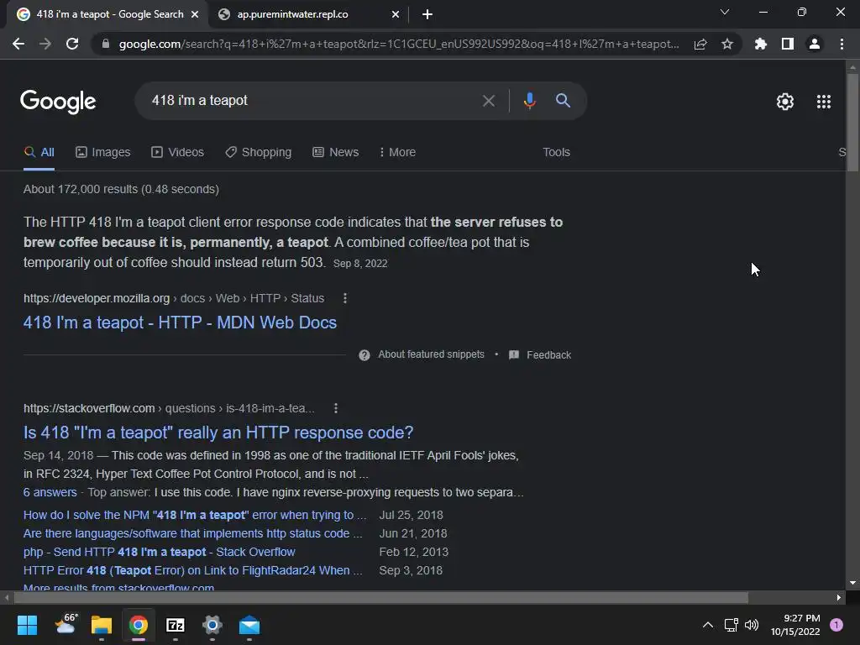
Task: Open the FlightRadar24 Teapot Error link
Action: coord(192,570)
